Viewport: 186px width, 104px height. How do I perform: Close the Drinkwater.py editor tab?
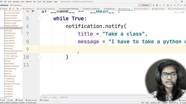coord(131,9)
